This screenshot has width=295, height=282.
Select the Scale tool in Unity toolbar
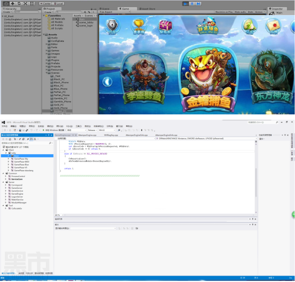pos(26,4)
